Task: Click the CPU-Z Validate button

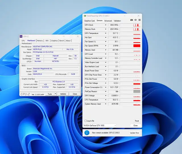Action: pyautogui.click(x=63, y=94)
